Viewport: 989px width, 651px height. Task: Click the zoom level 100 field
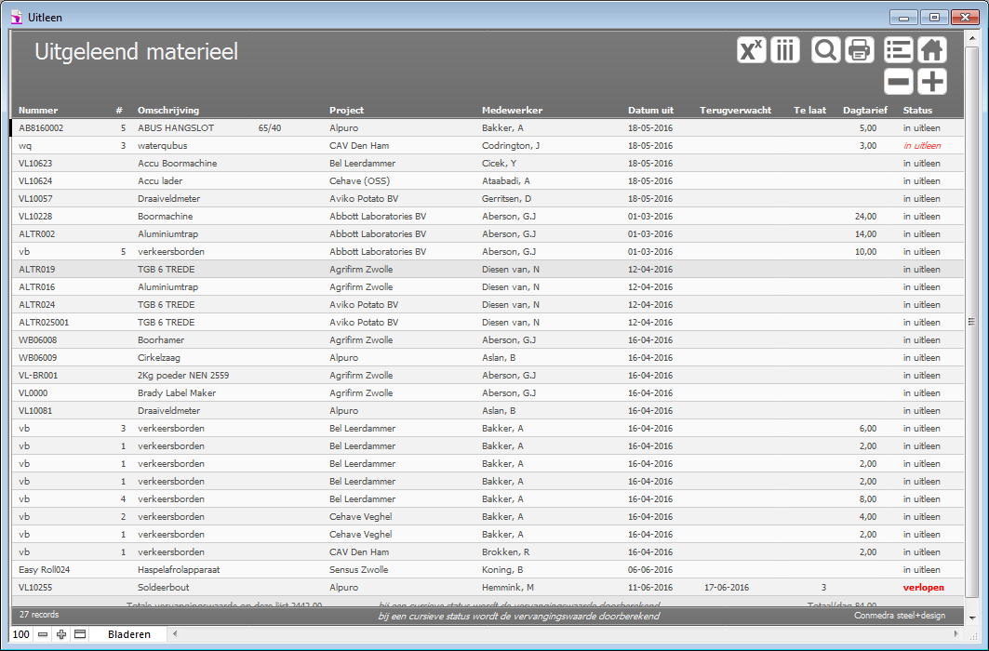pyautogui.click(x=20, y=634)
